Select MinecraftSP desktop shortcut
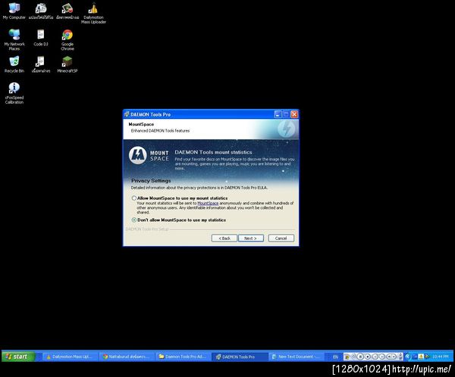The width and height of the screenshot is (455, 377). point(67,64)
